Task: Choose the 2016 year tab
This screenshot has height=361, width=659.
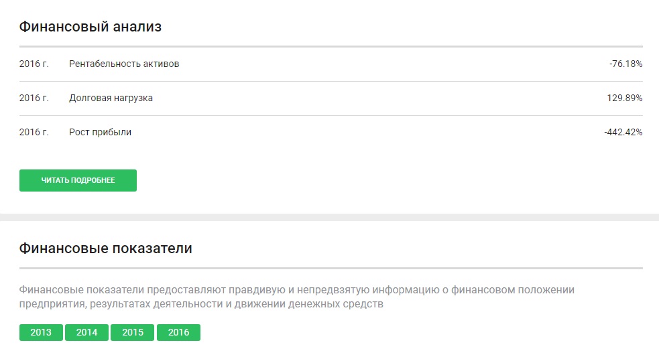Action: coord(178,332)
